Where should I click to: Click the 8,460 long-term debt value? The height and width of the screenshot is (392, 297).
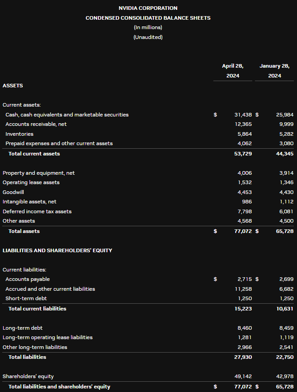(245, 328)
